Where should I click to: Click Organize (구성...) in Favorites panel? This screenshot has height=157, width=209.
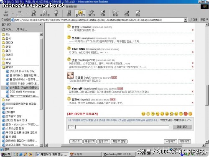[x=21, y=29]
